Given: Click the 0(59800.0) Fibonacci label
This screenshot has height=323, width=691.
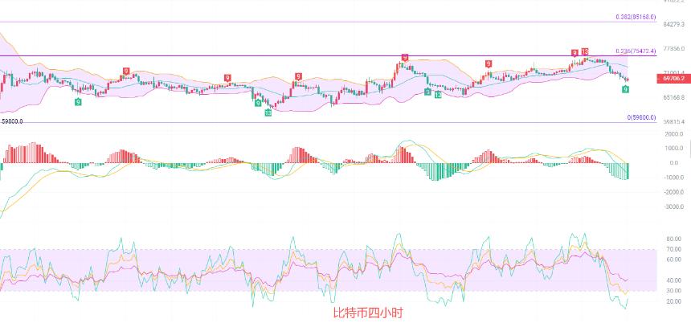Looking at the screenshot, I should tap(642, 117).
